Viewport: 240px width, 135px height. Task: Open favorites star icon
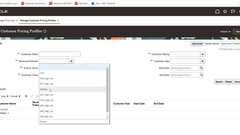[225, 11]
